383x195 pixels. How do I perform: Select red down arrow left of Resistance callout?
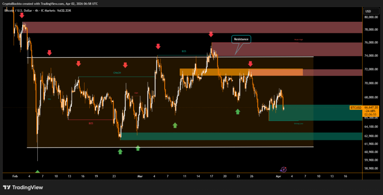coord(211,34)
